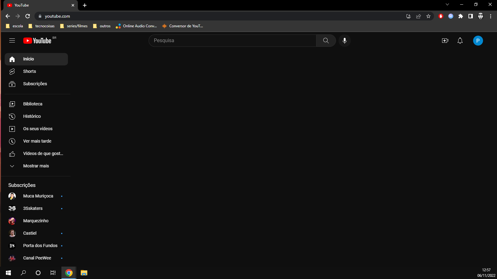The height and width of the screenshot is (279, 497).
Task: Toggle the browser side panel
Action: coord(471,16)
